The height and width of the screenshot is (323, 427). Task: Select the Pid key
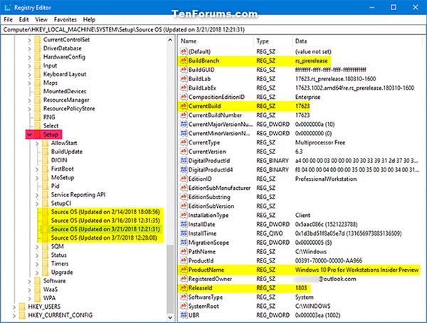pyautogui.click(x=55, y=186)
